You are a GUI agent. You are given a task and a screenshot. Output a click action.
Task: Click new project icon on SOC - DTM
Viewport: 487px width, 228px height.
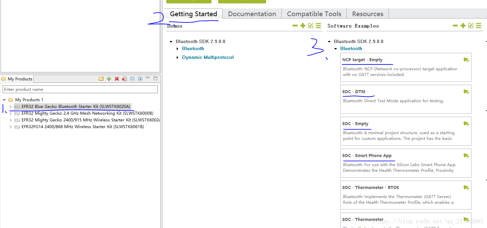466,92
